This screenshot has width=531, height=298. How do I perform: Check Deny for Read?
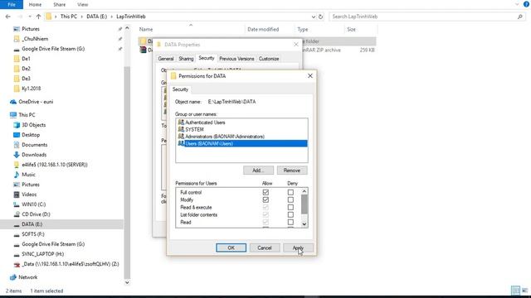point(290,222)
